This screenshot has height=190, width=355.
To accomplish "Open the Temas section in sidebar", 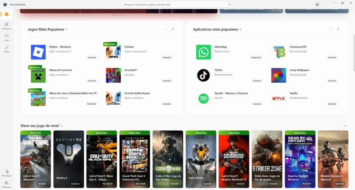I will (7, 48).
